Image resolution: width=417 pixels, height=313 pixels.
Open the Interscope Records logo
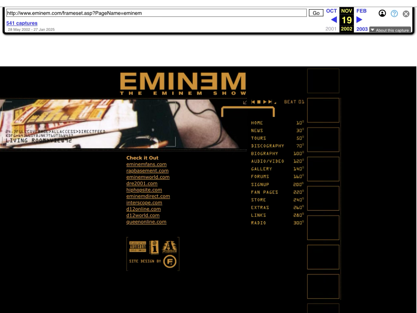154,247
